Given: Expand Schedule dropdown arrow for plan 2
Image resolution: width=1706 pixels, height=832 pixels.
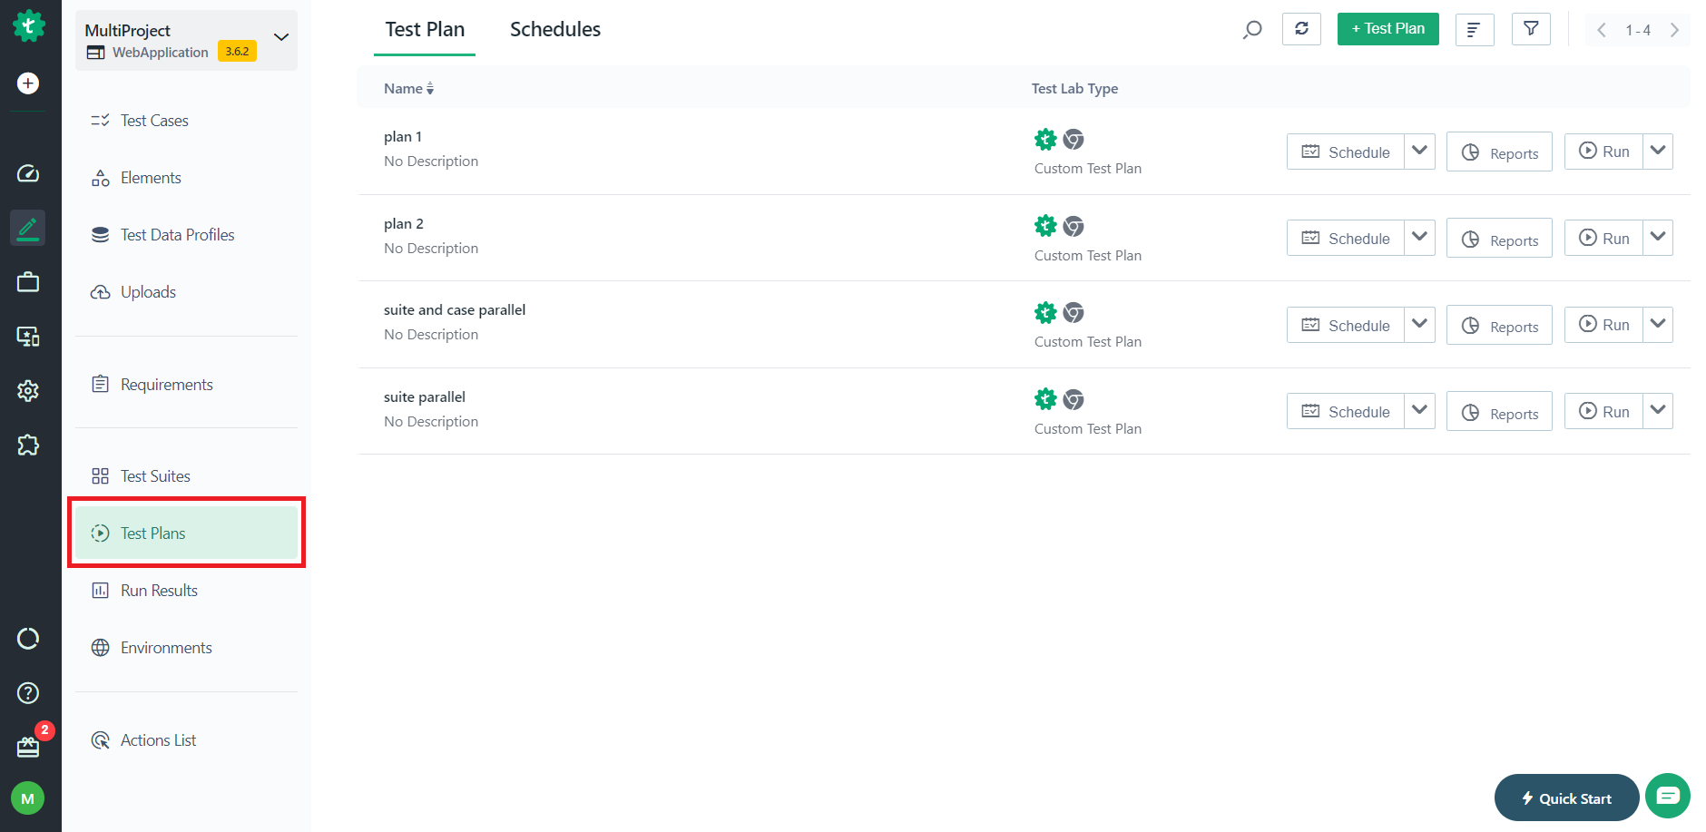Looking at the screenshot, I should click(x=1420, y=238).
